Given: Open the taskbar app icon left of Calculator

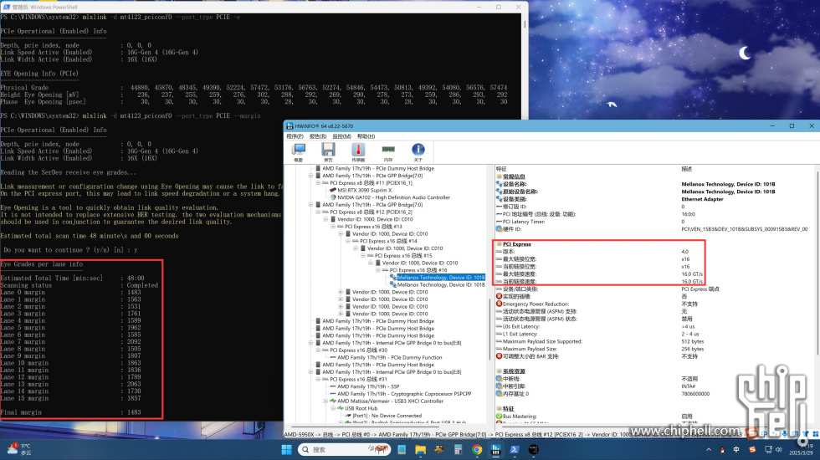Looking at the screenshot, I should coord(439,450).
